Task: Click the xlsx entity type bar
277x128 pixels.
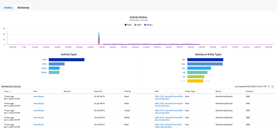Action: (205, 60)
